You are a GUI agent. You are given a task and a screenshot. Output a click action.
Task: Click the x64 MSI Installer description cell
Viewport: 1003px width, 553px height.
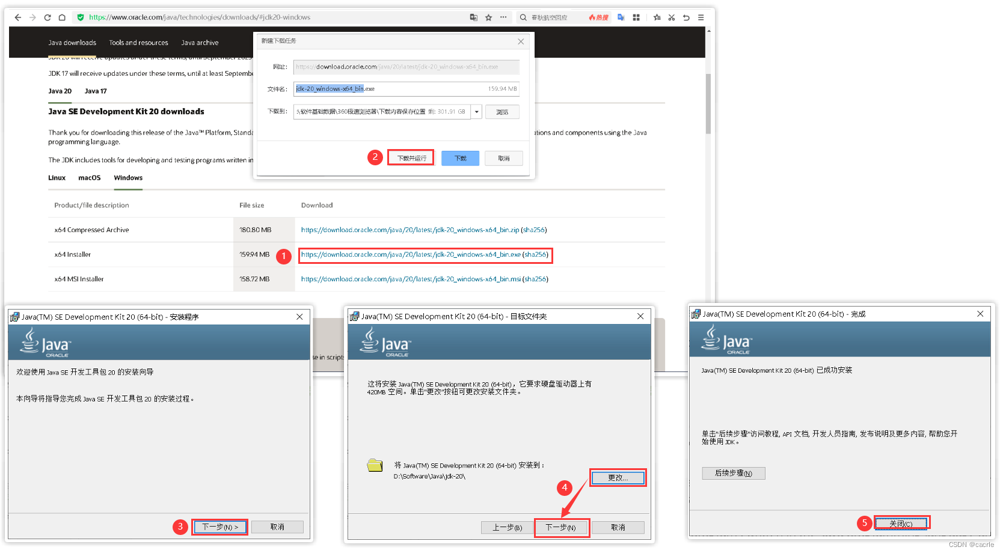tap(79, 280)
